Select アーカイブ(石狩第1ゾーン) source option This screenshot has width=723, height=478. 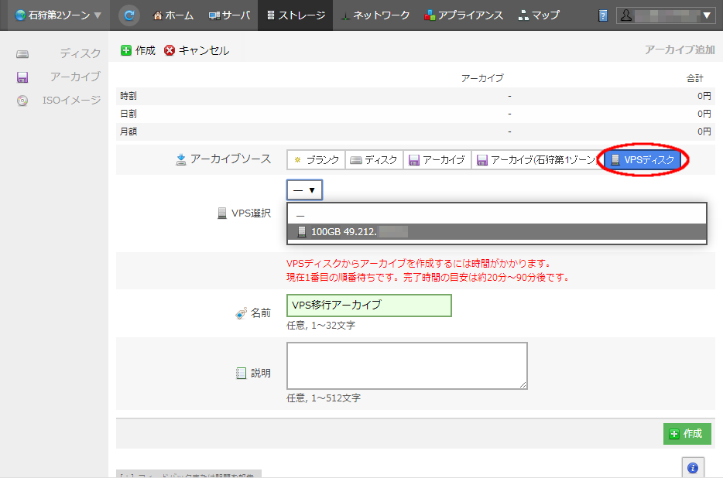536,160
